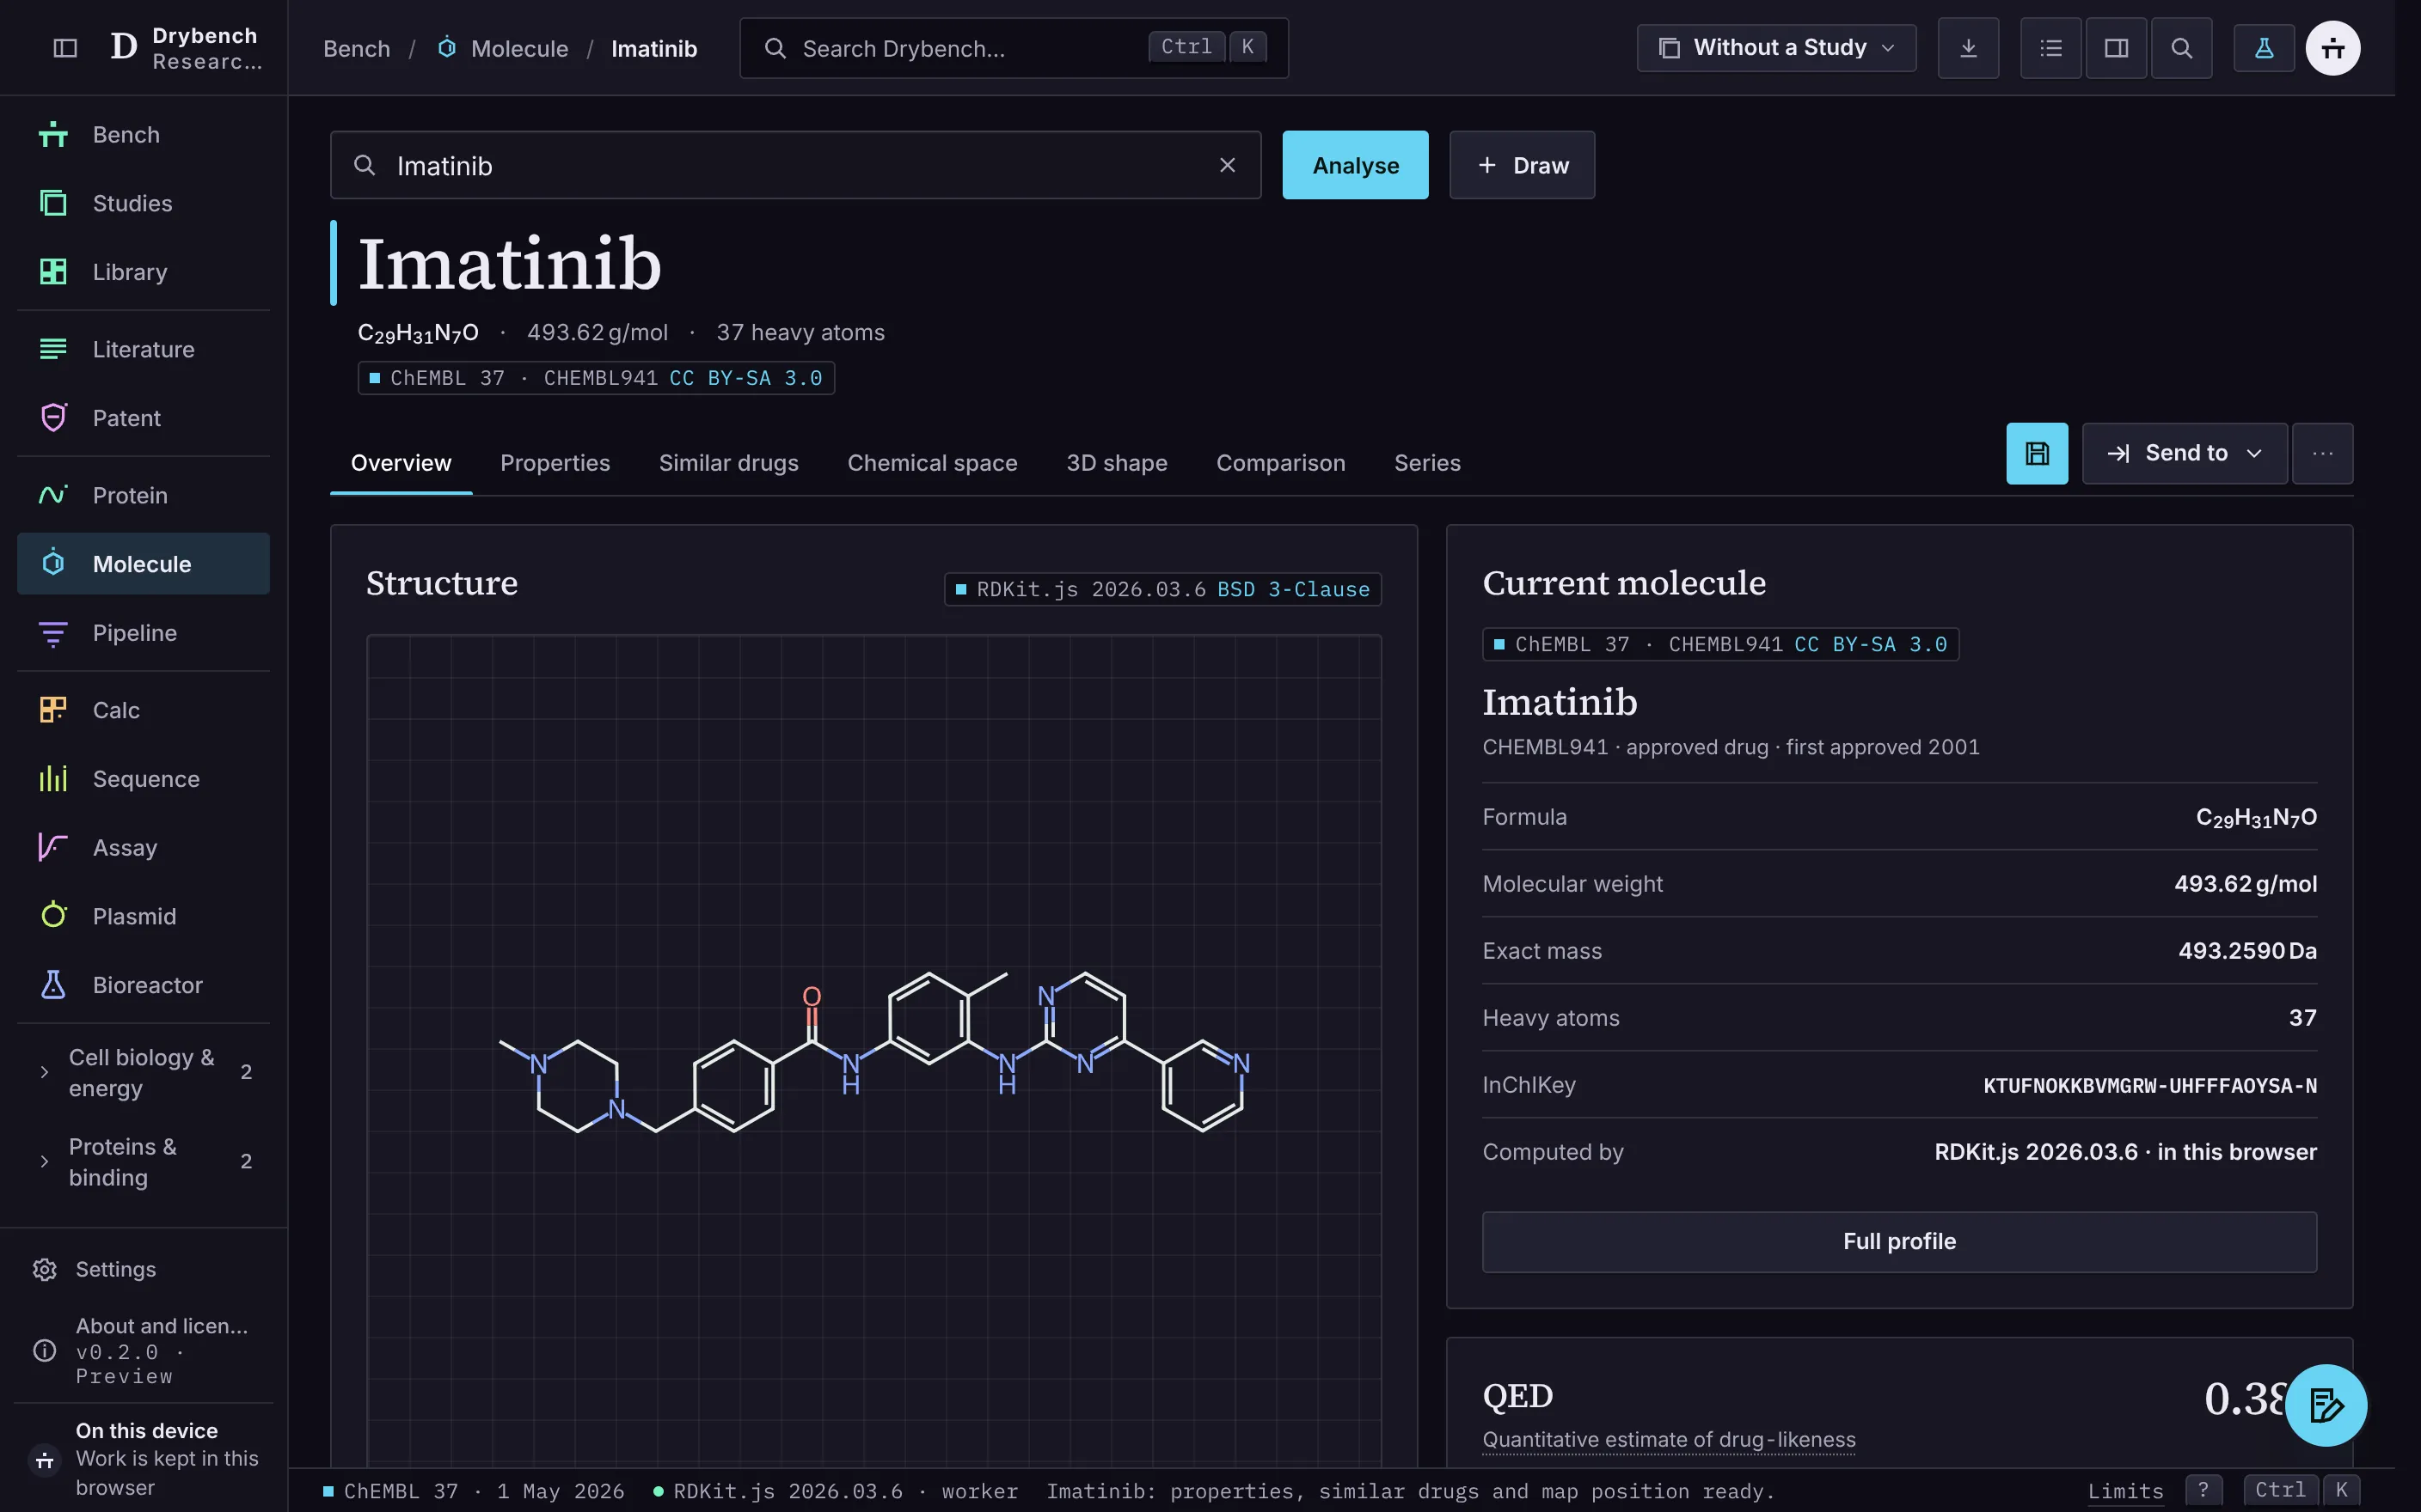Open the Series tab
Viewport: 2421px width, 1512px height.
1428,463
